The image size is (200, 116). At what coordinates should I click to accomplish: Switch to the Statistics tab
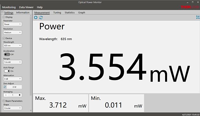click(x=69, y=13)
